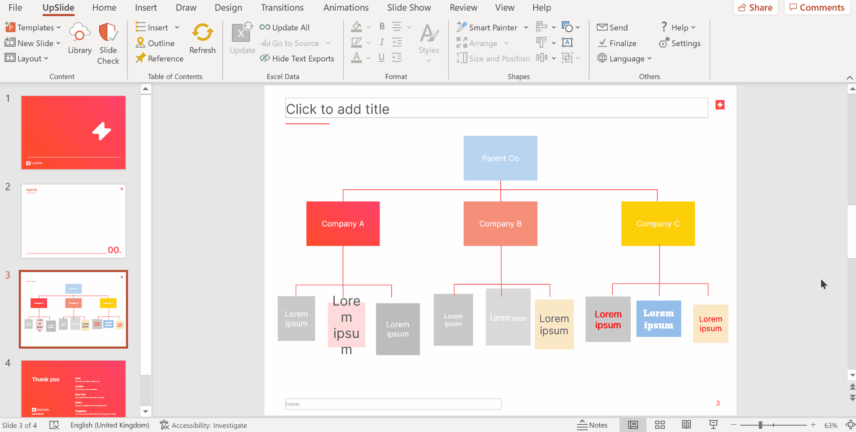Run the Slide Check tool
This screenshot has width=856, height=432.
[108, 44]
